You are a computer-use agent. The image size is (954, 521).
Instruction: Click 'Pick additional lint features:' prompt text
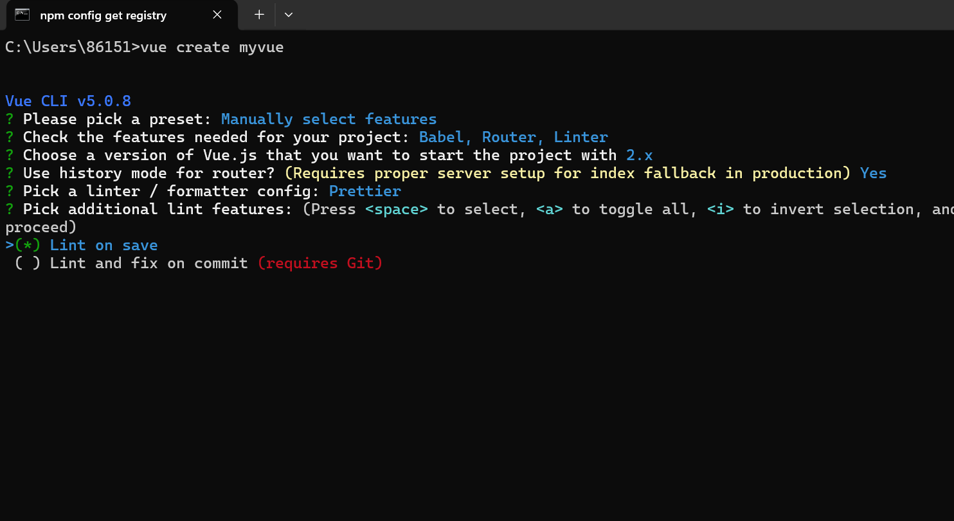[157, 209]
